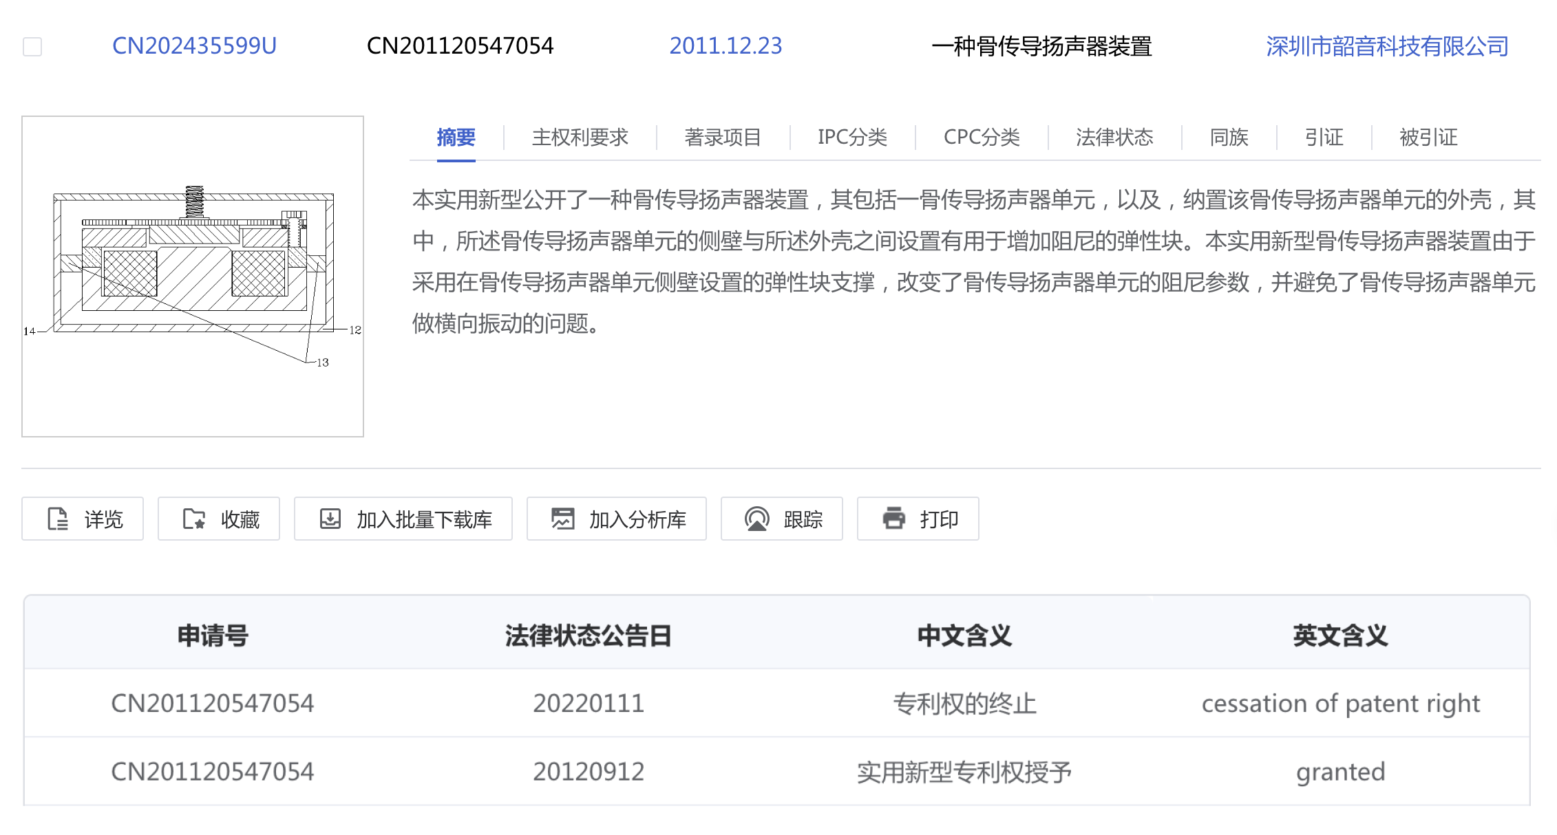Open publication number CN202435599U link

(x=194, y=46)
